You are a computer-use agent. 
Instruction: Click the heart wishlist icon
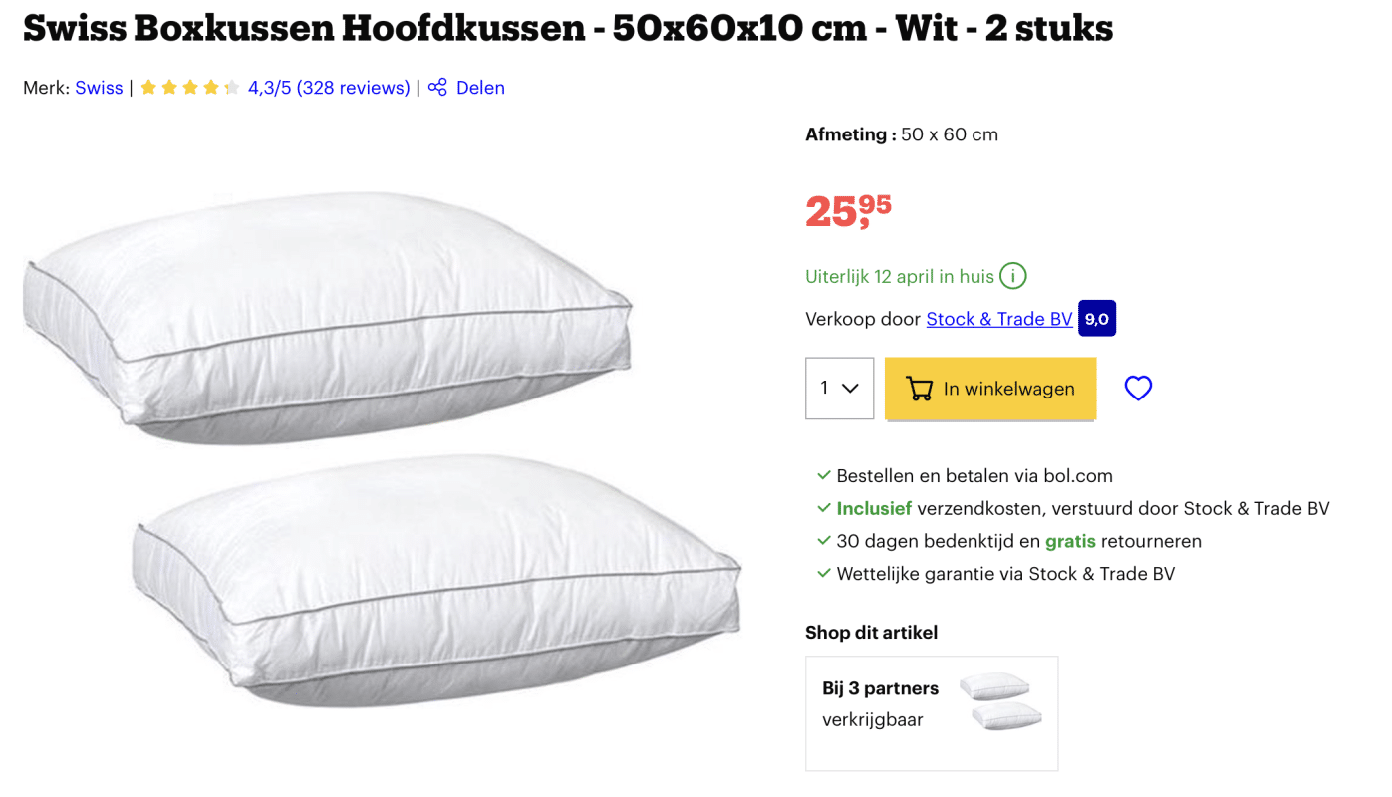(1138, 389)
